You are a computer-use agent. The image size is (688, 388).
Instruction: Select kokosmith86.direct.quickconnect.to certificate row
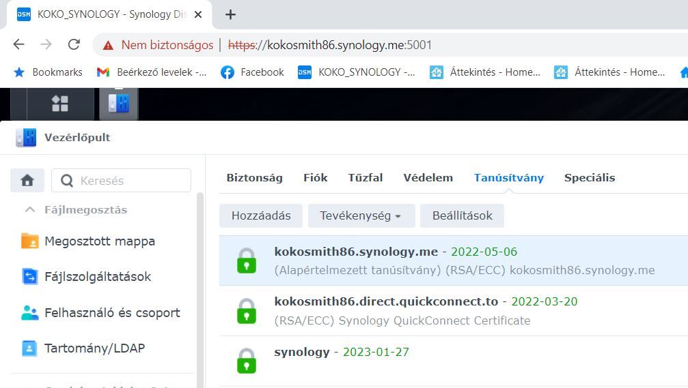(x=454, y=311)
